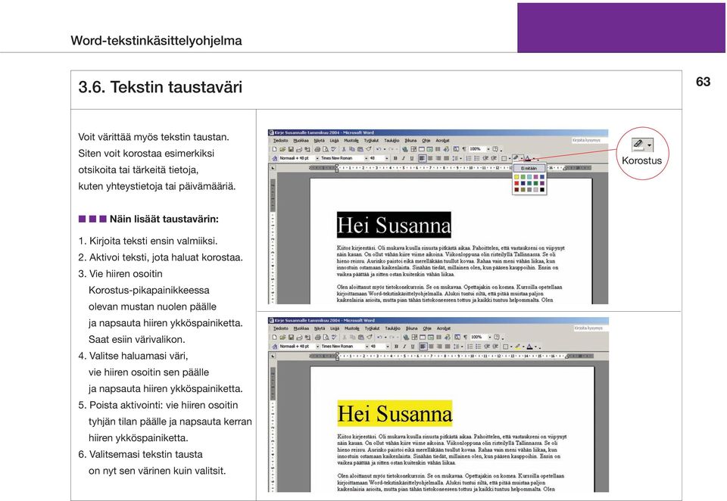Toggle Underline in upper Word window

coord(412,158)
